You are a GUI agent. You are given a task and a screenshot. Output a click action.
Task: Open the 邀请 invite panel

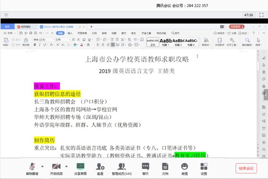pyautogui.click(x=100, y=169)
